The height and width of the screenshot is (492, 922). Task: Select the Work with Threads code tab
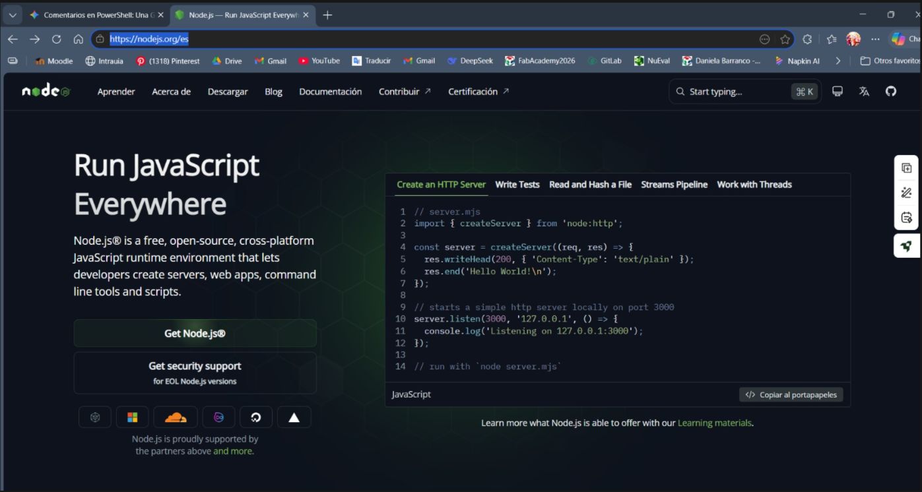(754, 185)
